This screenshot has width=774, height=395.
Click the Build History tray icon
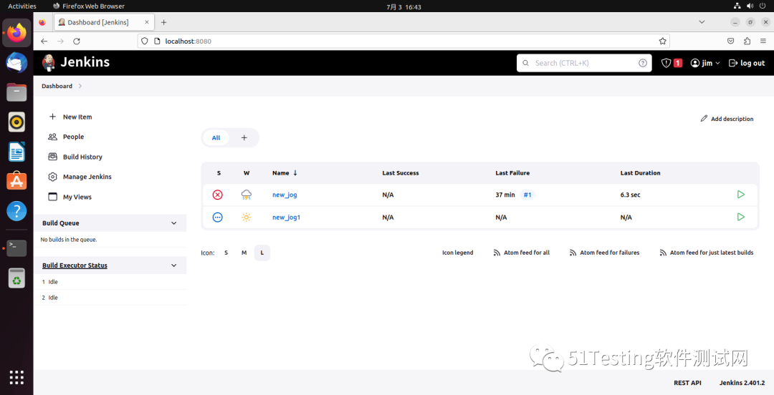click(53, 157)
